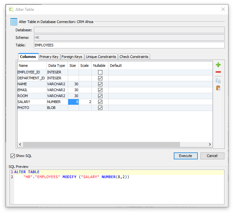The width and height of the screenshot is (234, 214).
Task: Click the Name column header
Action: [x=32, y=66]
